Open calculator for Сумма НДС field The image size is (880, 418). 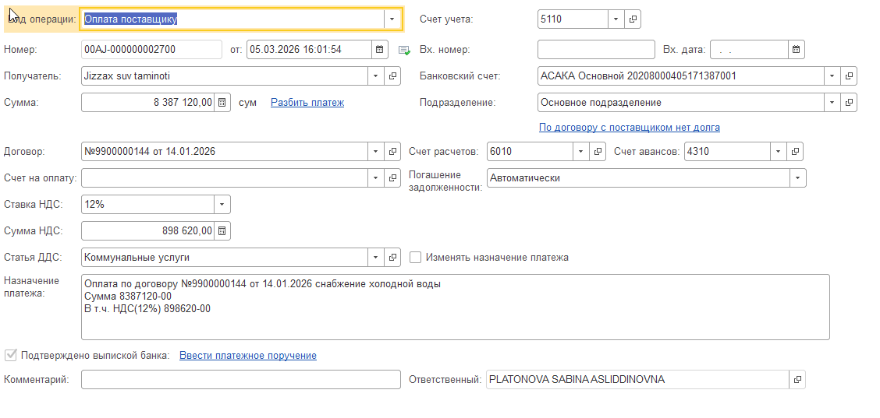point(222,230)
